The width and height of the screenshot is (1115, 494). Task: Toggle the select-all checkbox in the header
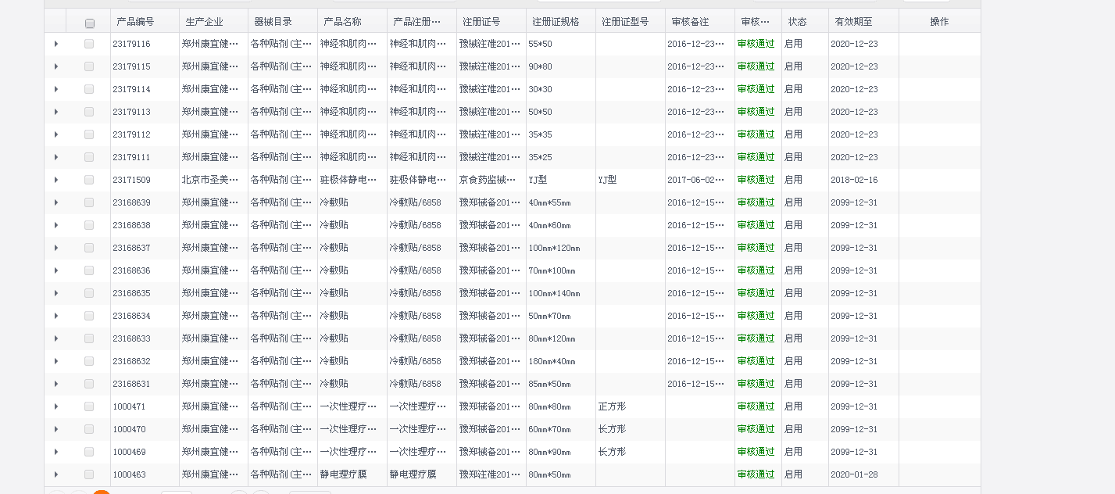click(x=89, y=23)
